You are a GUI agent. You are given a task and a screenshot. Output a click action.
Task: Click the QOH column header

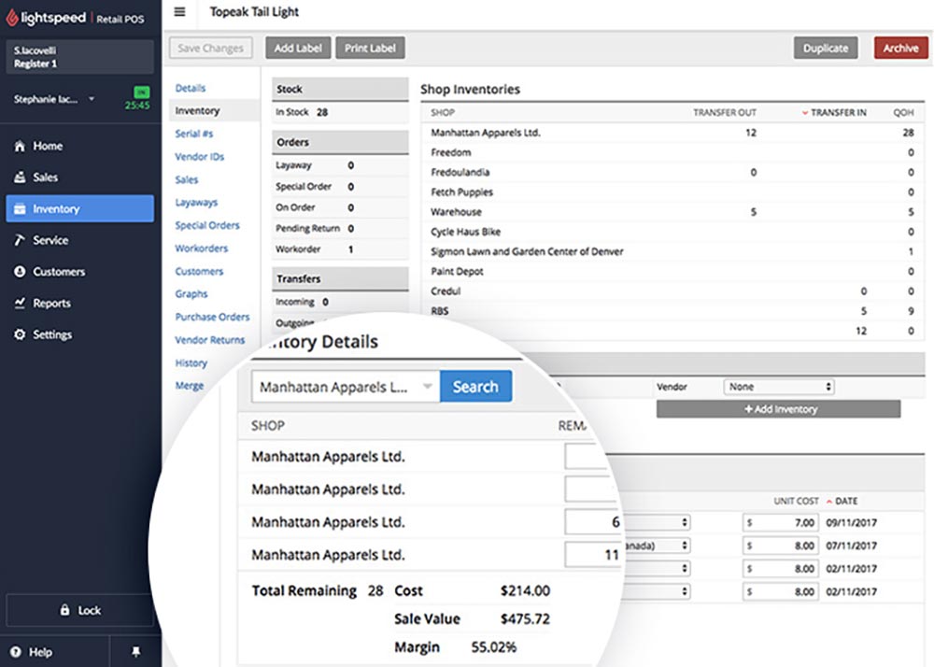click(903, 112)
